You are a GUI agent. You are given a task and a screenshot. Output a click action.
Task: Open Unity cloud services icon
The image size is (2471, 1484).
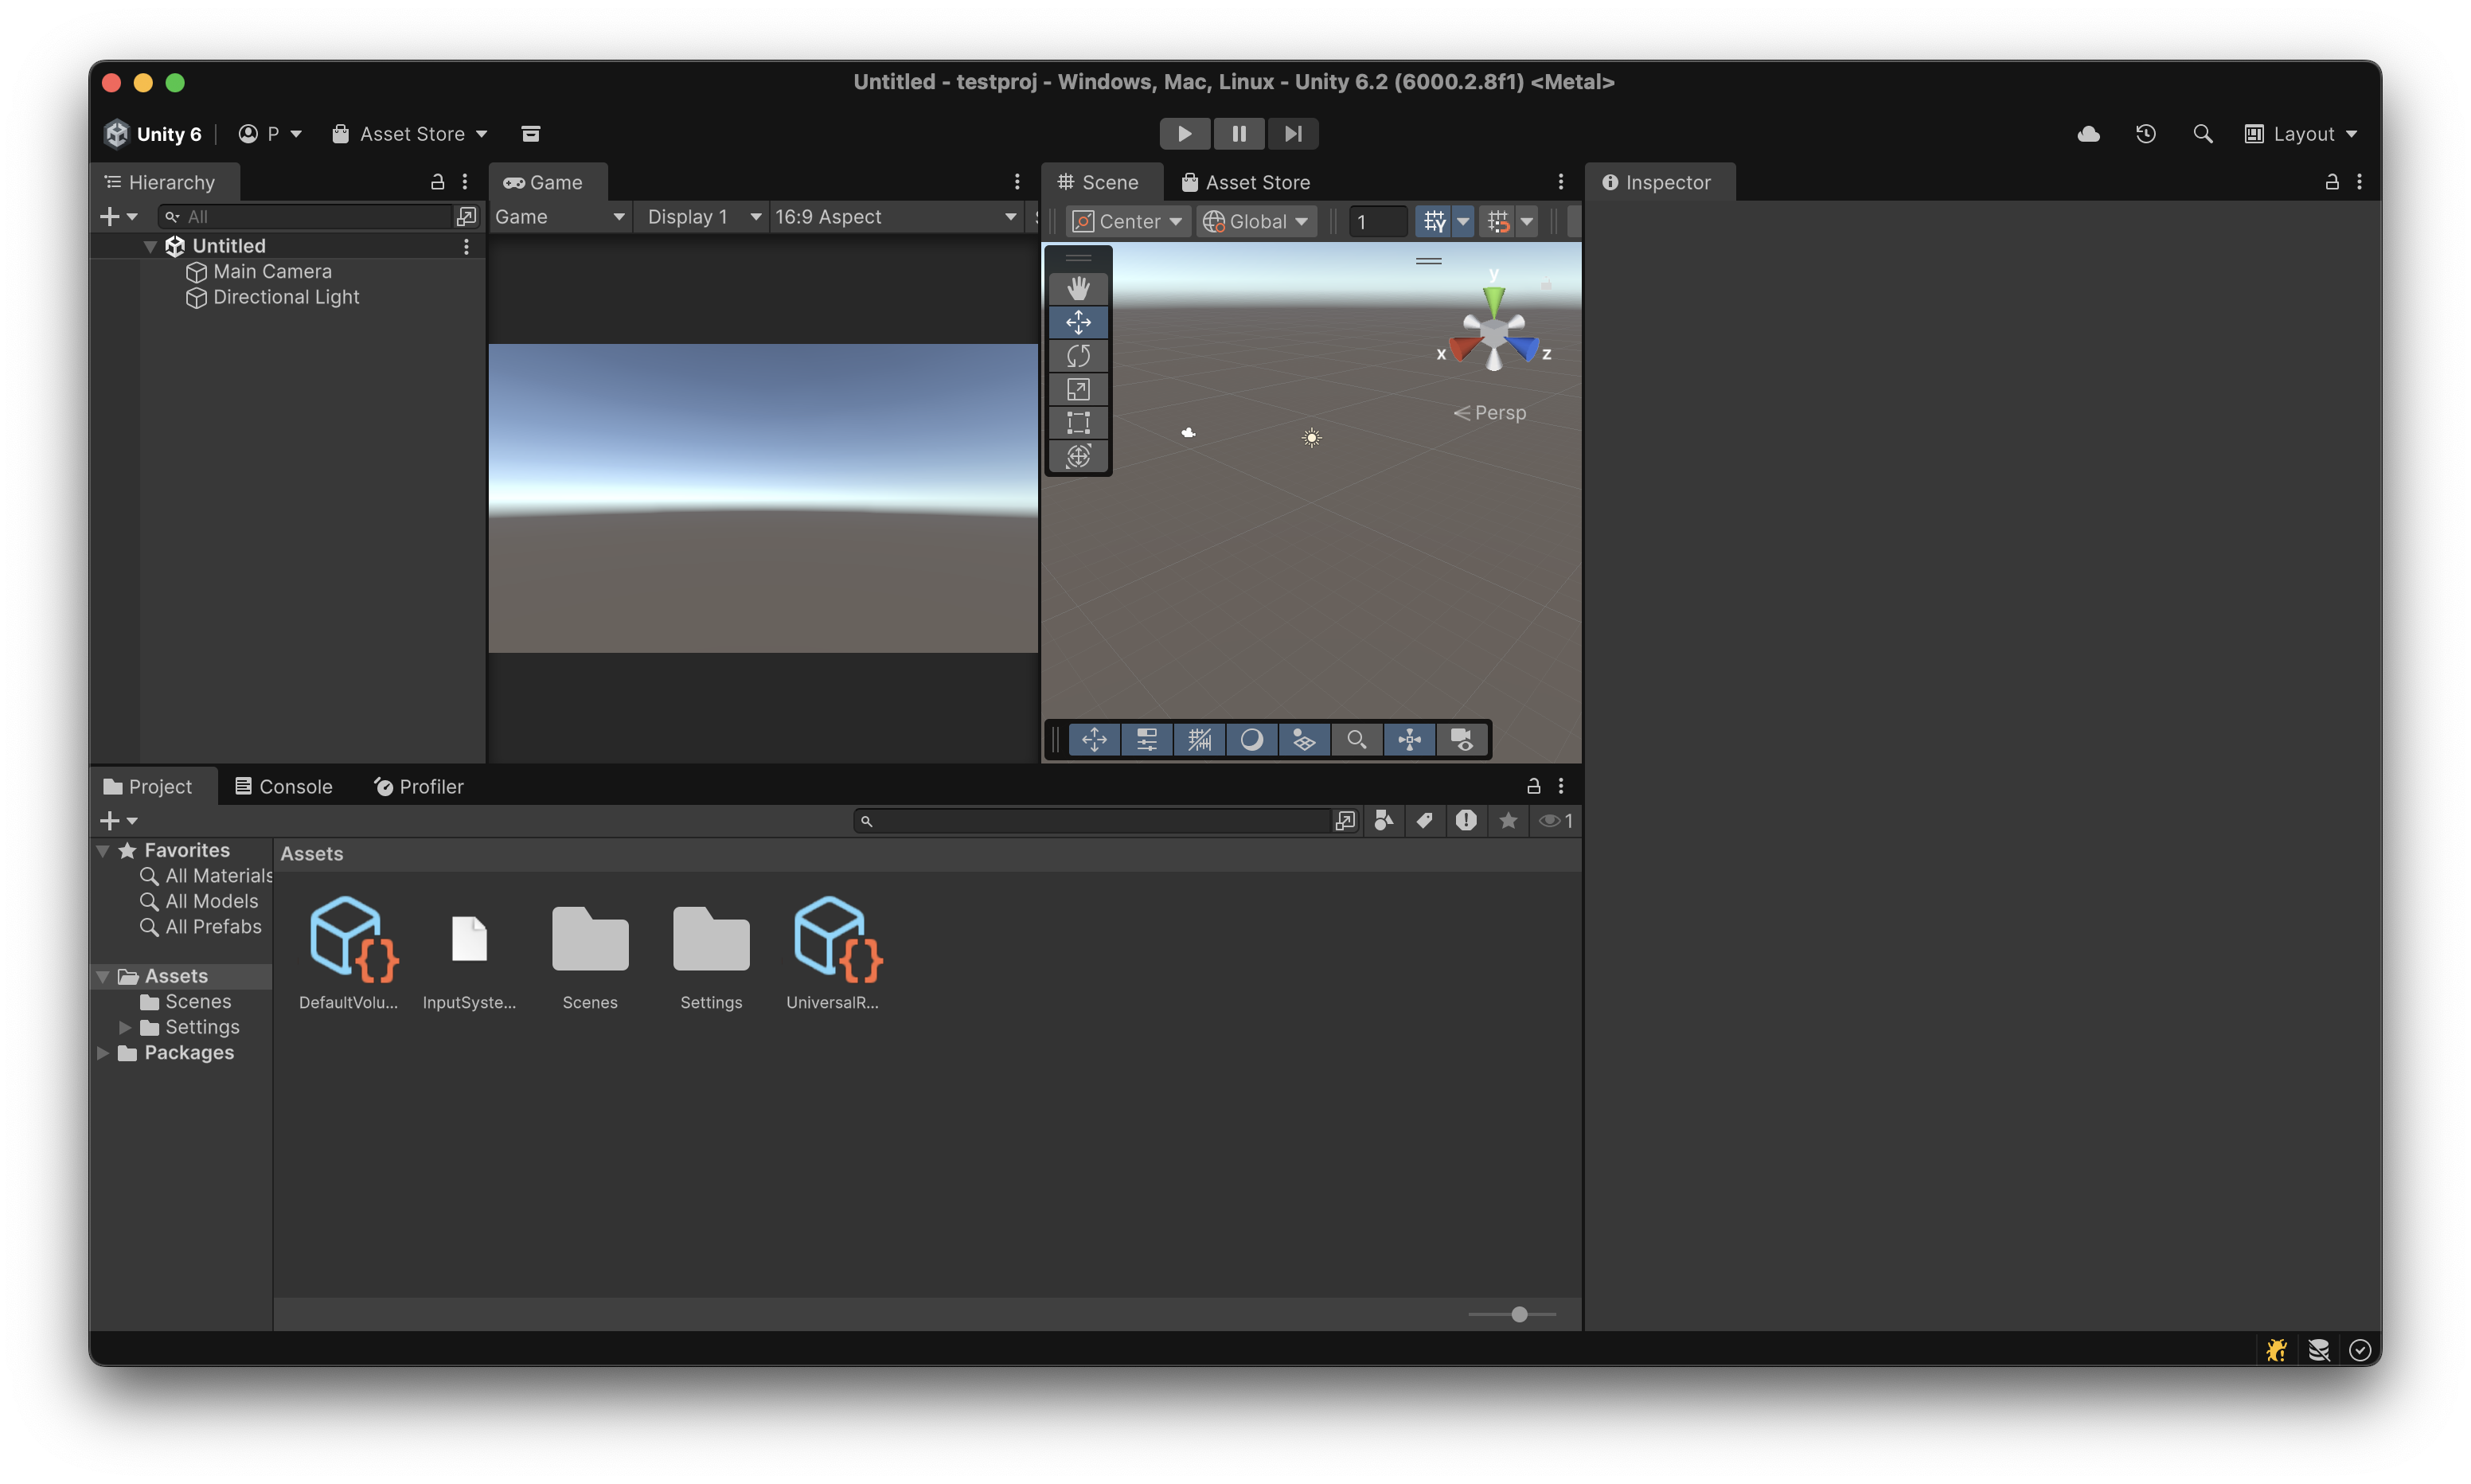(x=2088, y=134)
